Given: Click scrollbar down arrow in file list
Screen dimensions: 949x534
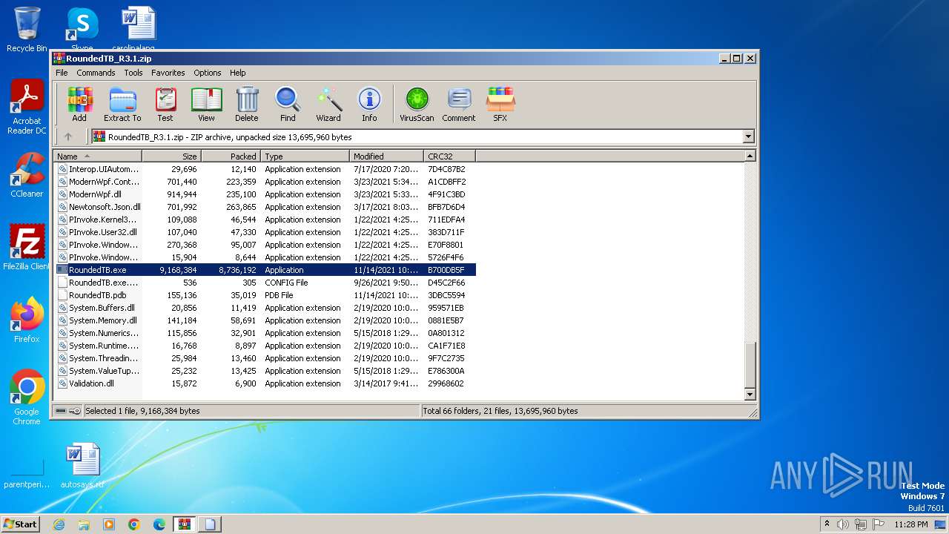Looking at the screenshot, I should [750, 395].
